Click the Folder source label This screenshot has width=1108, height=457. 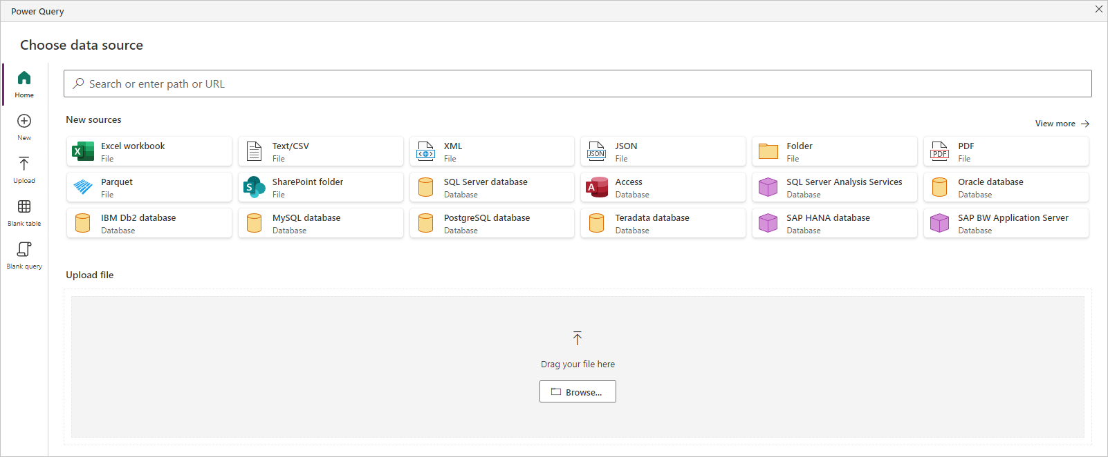coord(800,146)
